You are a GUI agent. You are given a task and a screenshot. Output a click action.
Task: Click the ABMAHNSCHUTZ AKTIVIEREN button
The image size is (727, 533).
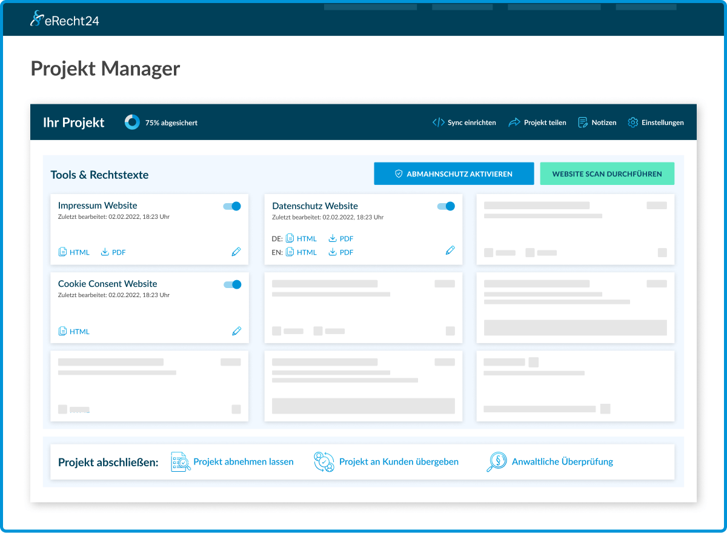pyautogui.click(x=454, y=173)
